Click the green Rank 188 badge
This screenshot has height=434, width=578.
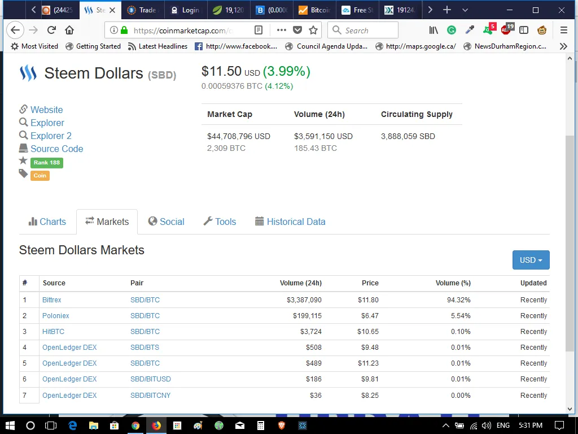tap(47, 163)
